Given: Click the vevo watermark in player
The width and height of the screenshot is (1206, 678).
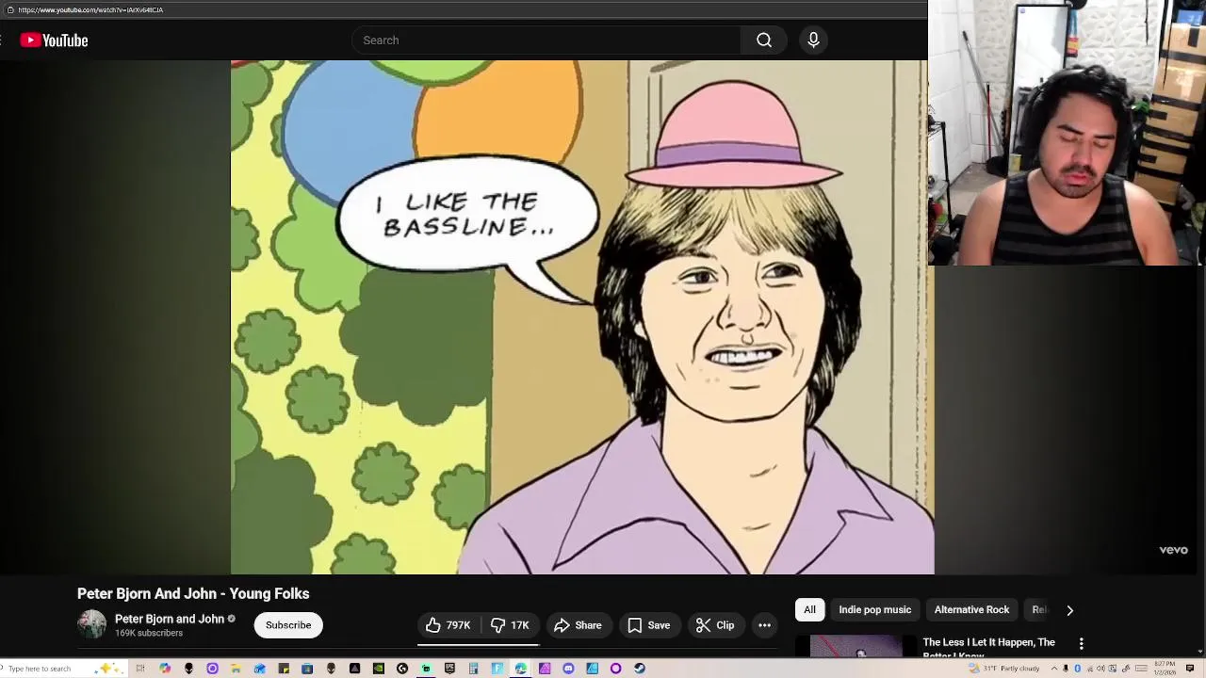Looking at the screenshot, I should [x=1173, y=550].
